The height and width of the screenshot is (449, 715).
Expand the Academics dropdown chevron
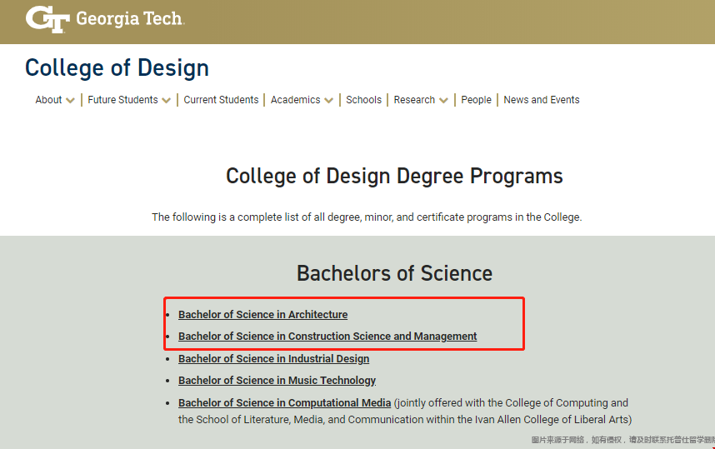tap(329, 100)
